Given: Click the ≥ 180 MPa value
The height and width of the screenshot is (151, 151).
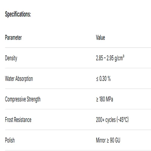Looking at the screenshot, I should [105, 99].
